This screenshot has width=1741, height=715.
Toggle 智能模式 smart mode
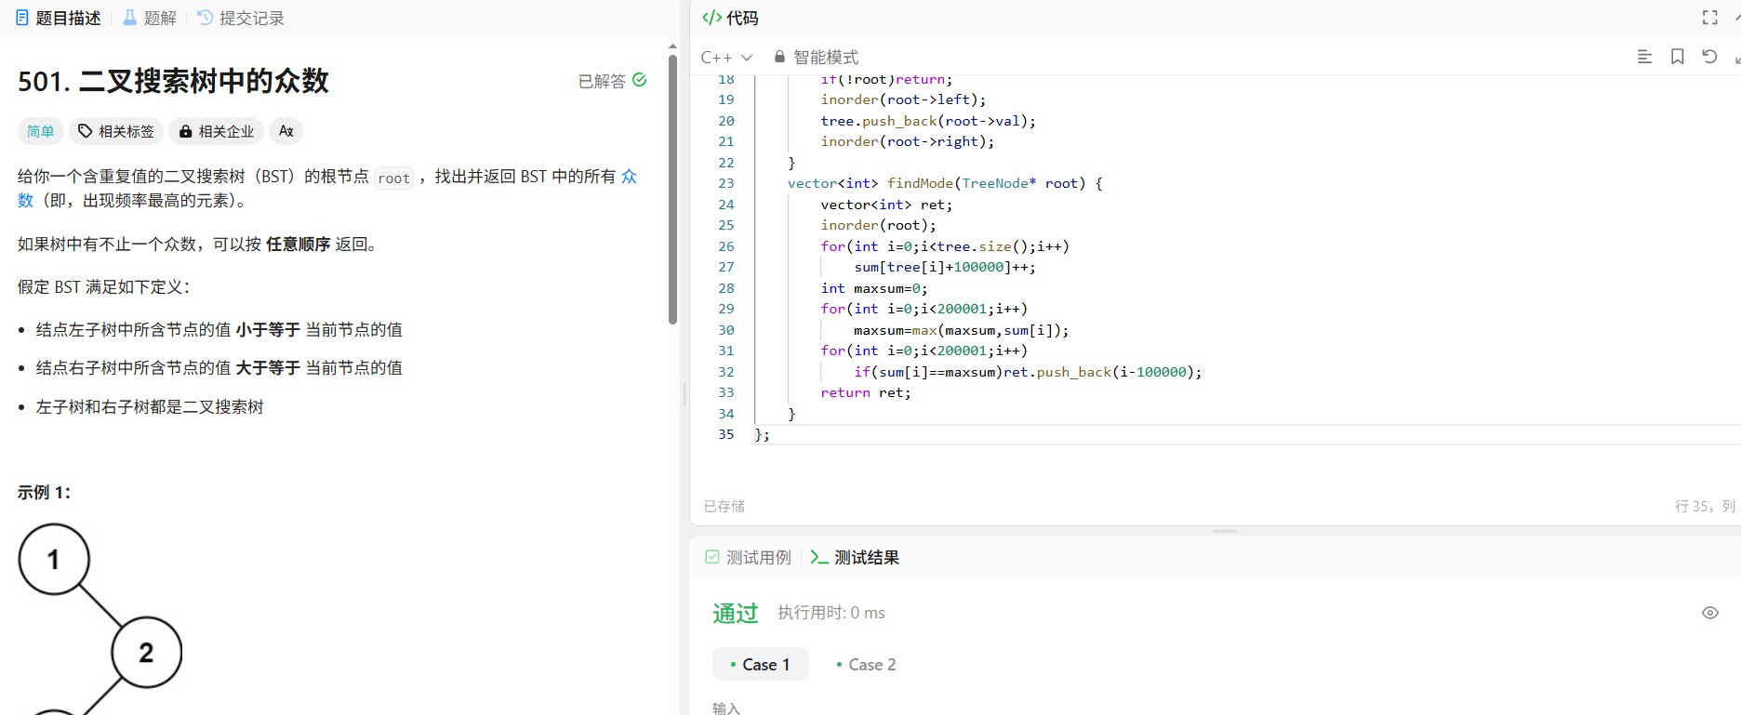tap(816, 57)
